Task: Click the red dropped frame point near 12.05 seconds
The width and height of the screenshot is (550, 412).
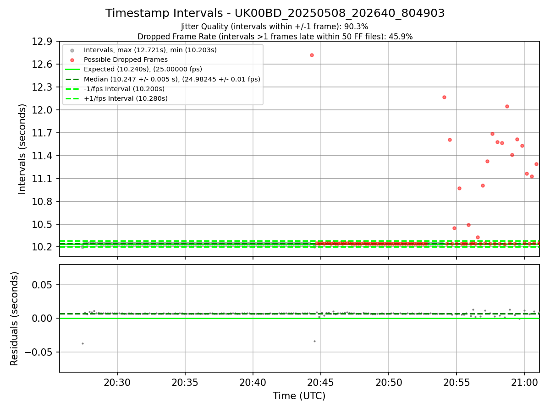Action: click(x=507, y=106)
